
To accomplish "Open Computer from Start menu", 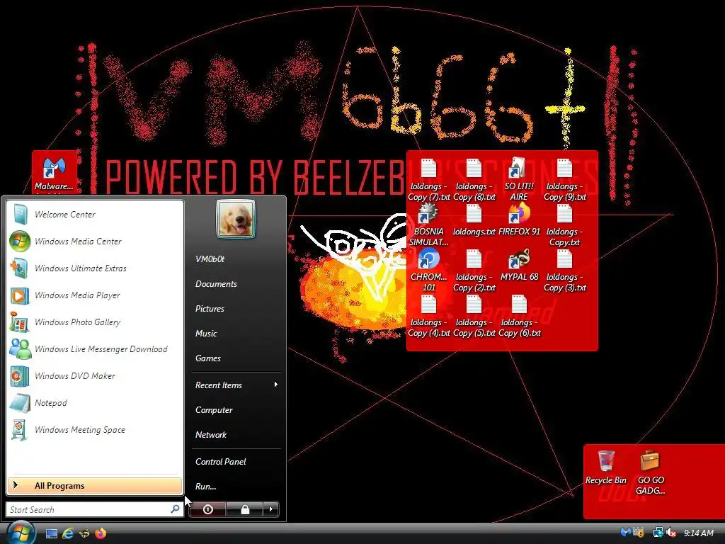I will click(236, 410).
